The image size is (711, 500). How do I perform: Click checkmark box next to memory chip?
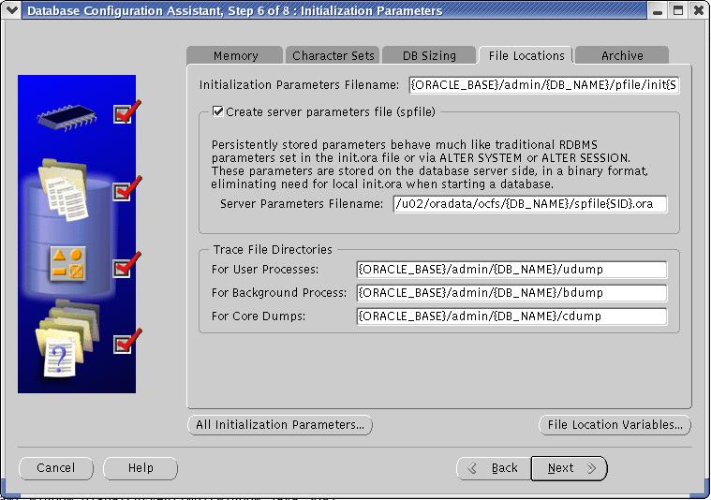[123, 114]
